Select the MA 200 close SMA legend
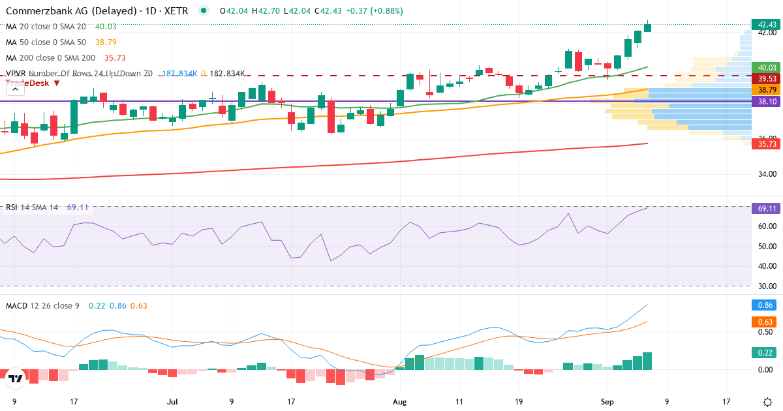Image resolution: width=783 pixels, height=411 pixels. (50, 58)
